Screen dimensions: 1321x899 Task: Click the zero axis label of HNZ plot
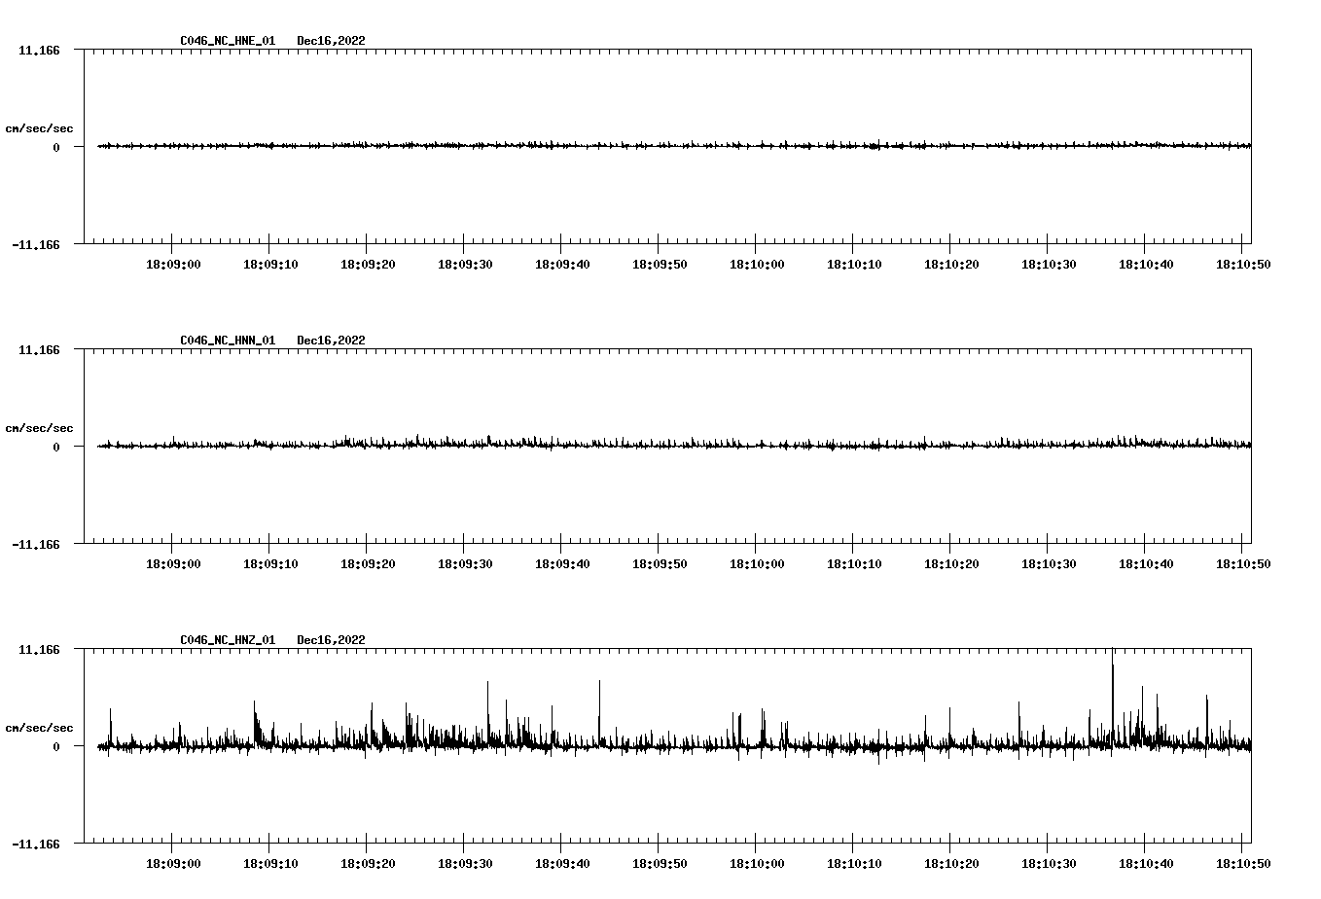pos(56,747)
